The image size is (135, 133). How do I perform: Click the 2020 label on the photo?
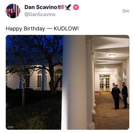pyautogui.click(x=11, y=127)
